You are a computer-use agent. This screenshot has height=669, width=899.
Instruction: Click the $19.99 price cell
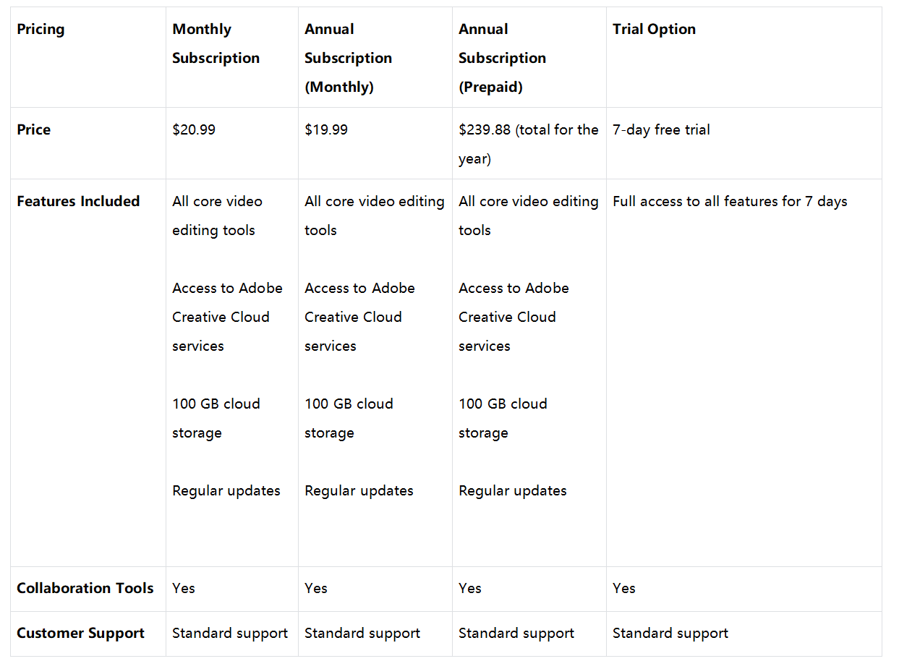(x=326, y=130)
